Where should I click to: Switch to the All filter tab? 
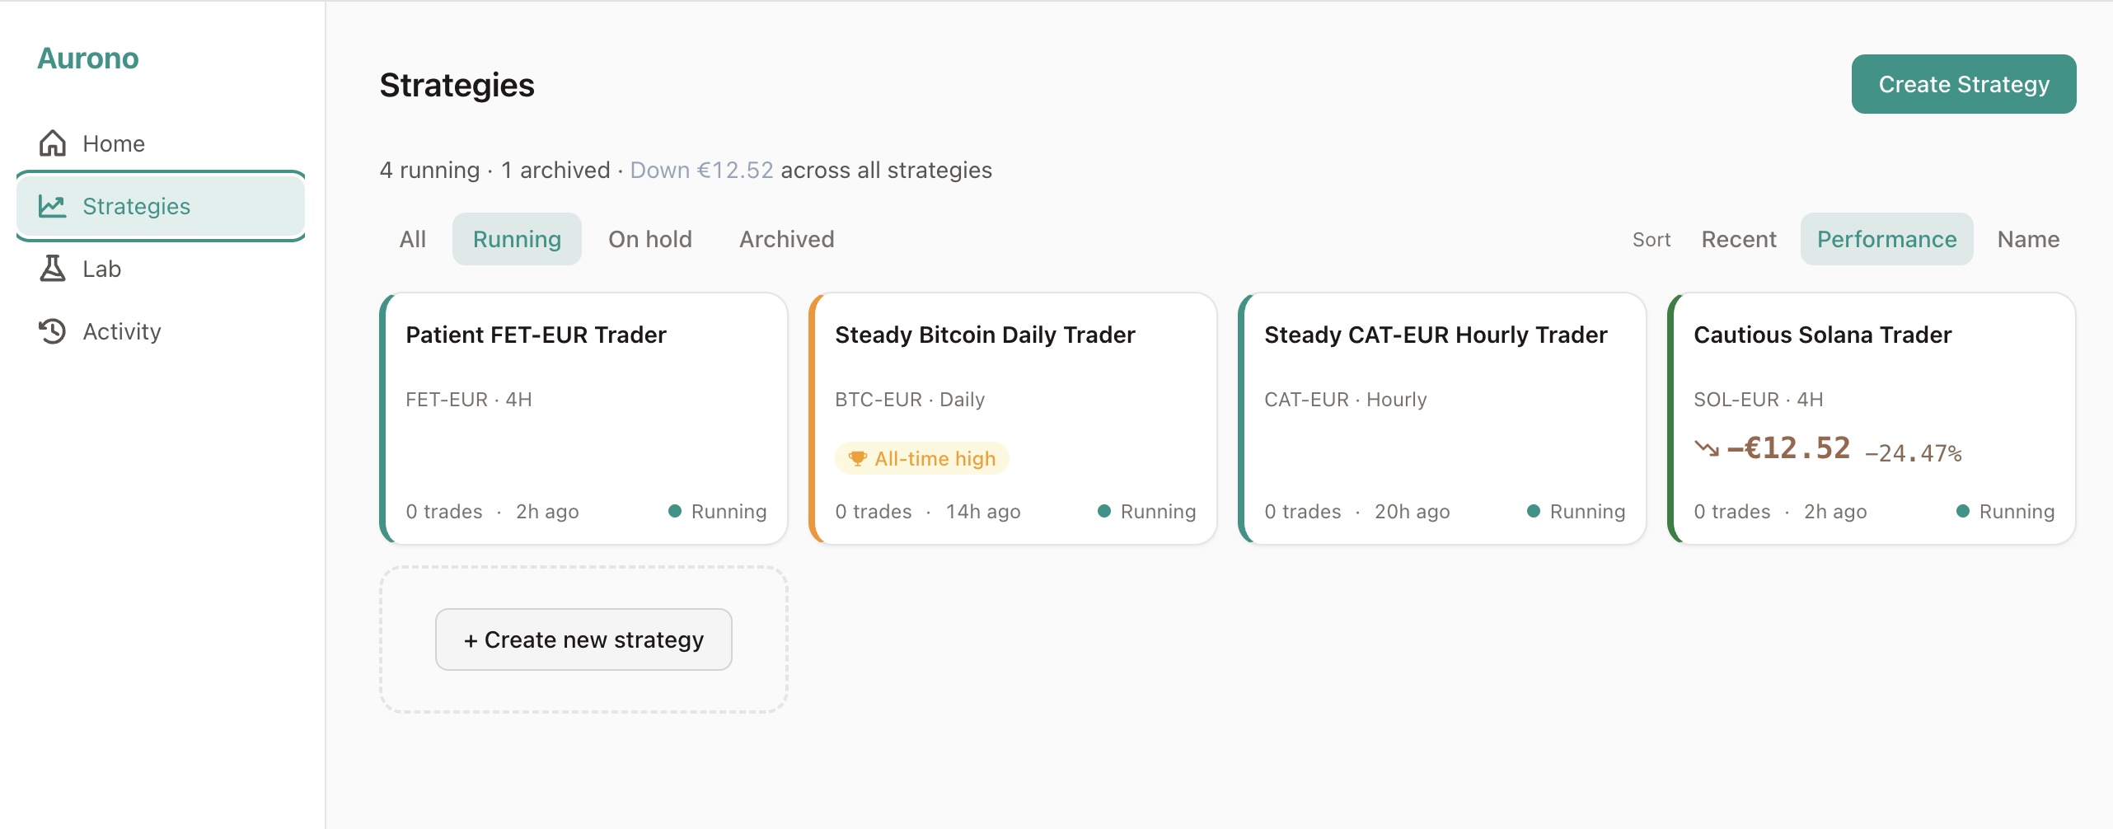tap(412, 238)
